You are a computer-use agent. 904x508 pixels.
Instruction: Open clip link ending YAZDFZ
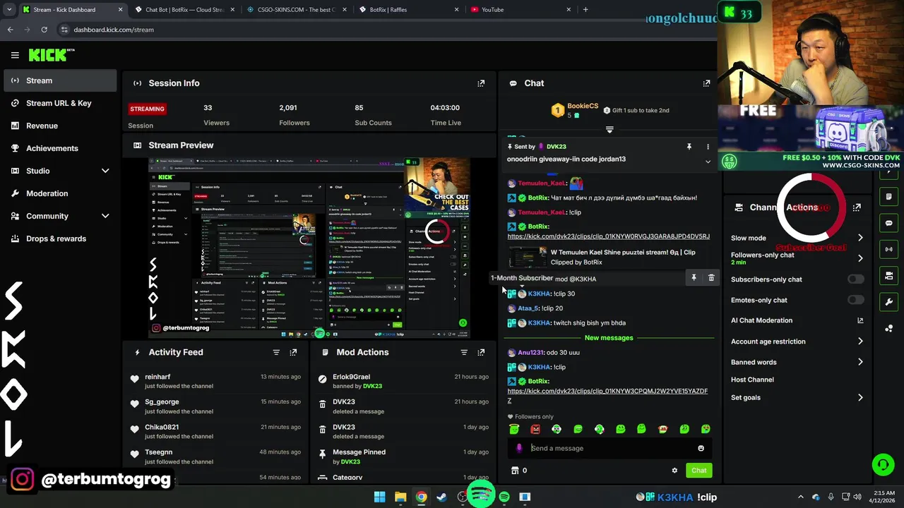coord(607,396)
